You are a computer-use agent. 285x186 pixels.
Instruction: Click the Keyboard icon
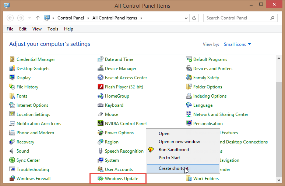pos(100,105)
